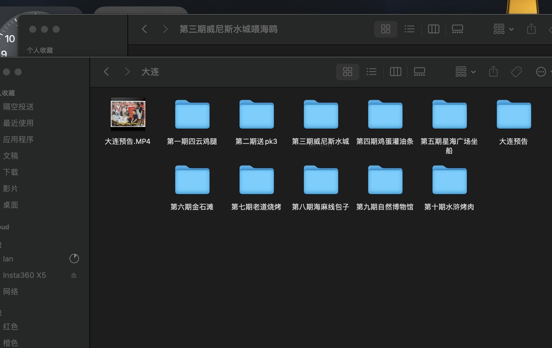552x348 pixels.
Task: Select the 第五期星海广场坐船 folder
Action: tap(449, 114)
